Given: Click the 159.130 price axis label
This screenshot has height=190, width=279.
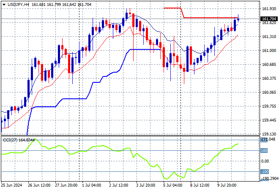Looking at the screenshot, I should [269, 134].
